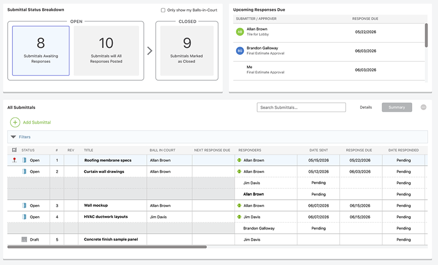Click the column header icon left of STATUS
Image resolution: width=438 pixels, height=265 pixels.
[14, 150]
